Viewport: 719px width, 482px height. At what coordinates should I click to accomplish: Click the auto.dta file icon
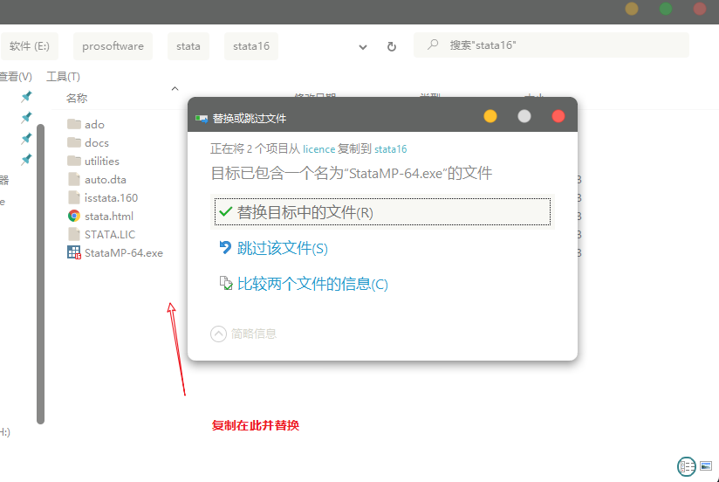click(73, 179)
